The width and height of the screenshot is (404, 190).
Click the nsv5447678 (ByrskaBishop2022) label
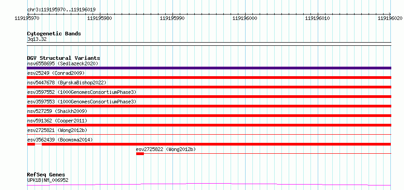(67, 83)
